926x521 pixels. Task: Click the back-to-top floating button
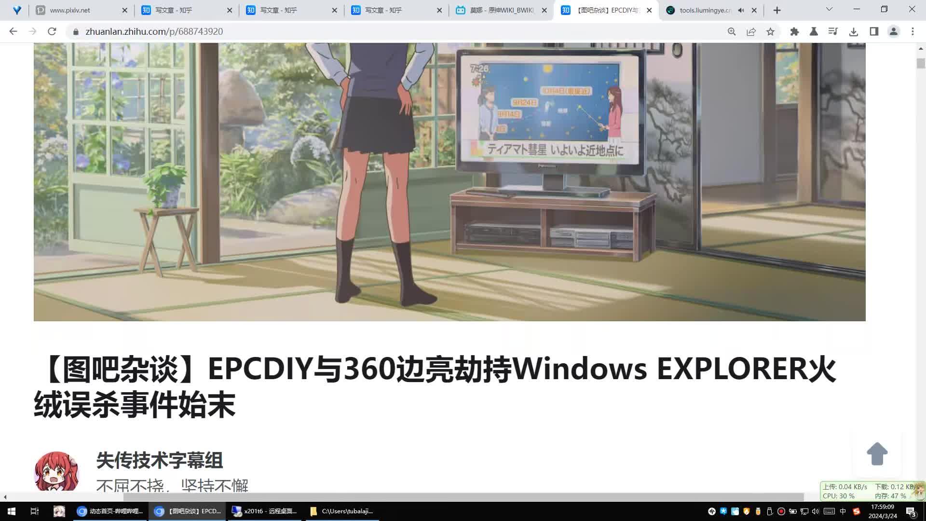point(877,454)
